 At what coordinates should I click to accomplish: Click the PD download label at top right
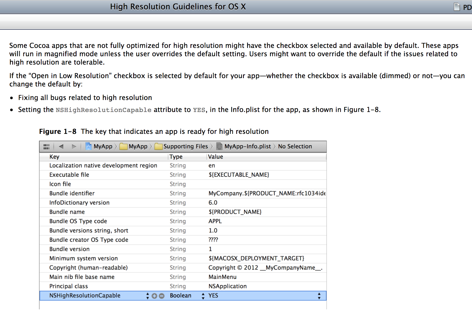[467, 7]
